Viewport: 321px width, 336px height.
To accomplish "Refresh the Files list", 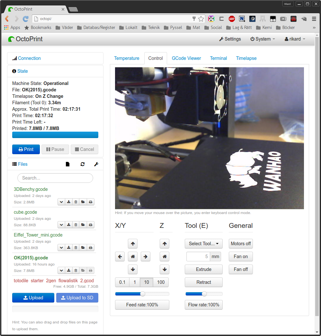I will click(x=83, y=164).
